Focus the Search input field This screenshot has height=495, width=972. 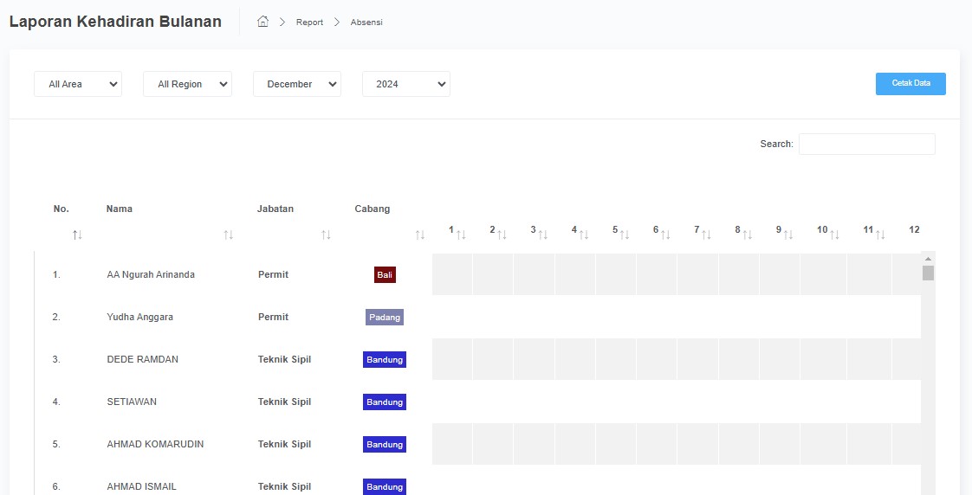[866, 144]
